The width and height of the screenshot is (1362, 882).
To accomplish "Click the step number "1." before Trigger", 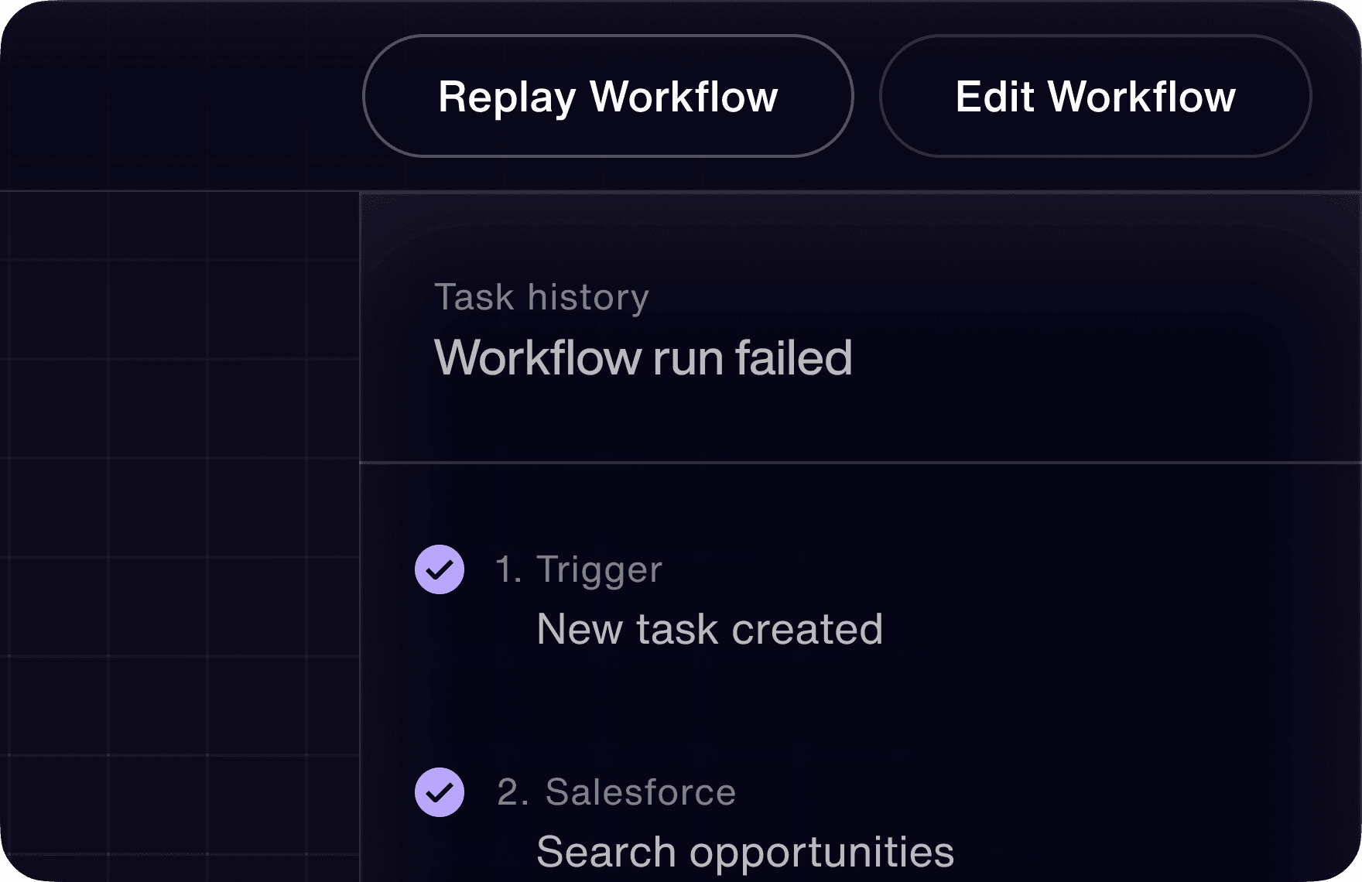I will pos(508,569).
